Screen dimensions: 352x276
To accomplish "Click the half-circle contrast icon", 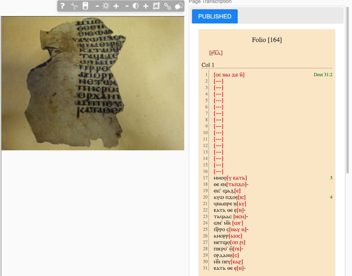I will click(x=136, y=6).
